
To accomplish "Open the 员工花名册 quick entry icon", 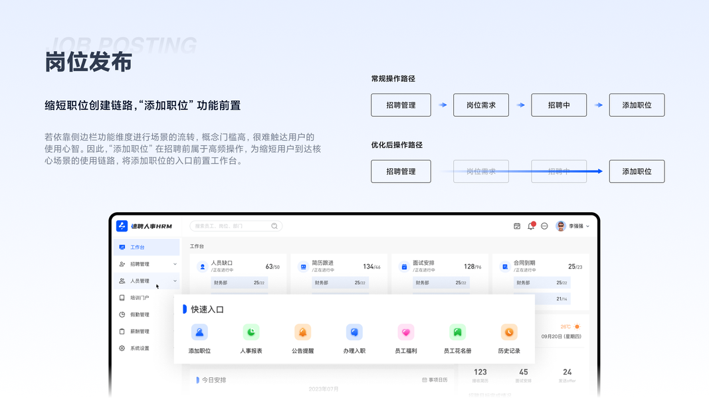I will pyautogui.click(x=457, y=332).
